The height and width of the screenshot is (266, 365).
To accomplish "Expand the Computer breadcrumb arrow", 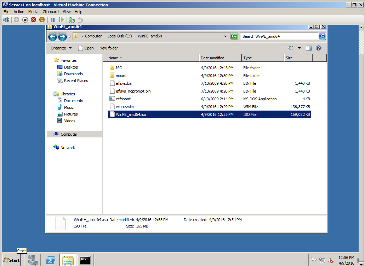I will pyautogui.click(x=105, y=36).
